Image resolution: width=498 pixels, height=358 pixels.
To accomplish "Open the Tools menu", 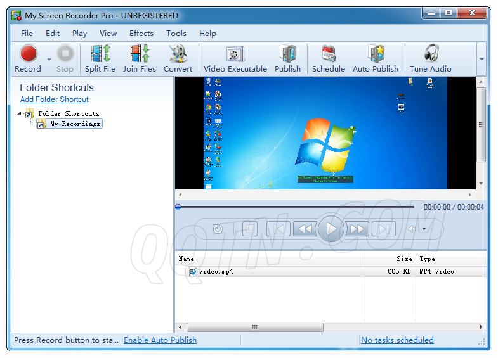I will (x=176, y=34).
